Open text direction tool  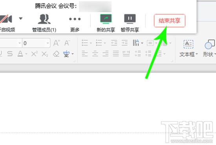pos(136,43)
